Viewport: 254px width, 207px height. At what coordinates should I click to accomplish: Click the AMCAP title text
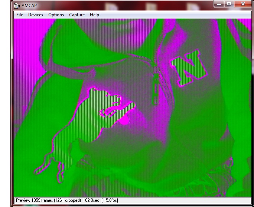29,6
